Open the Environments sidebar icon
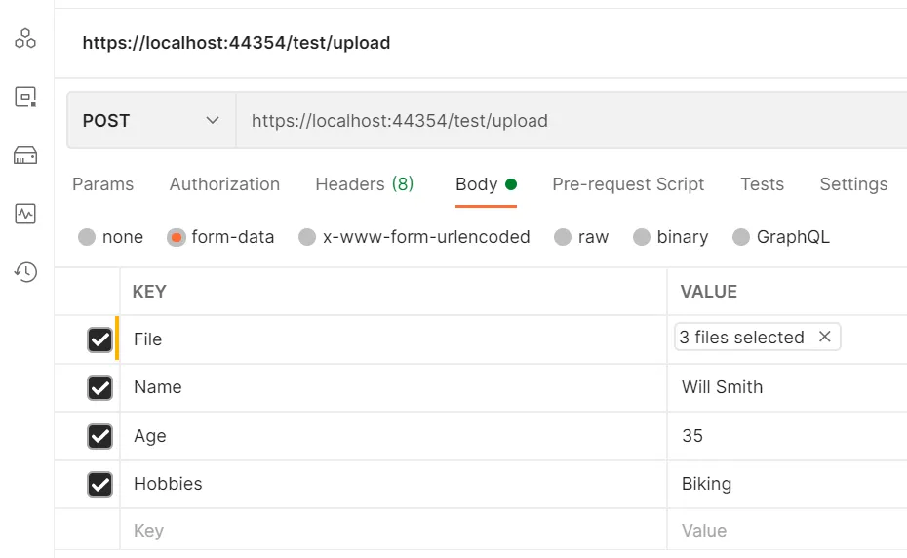The width and height of the screenshot is (907, 558). click(25, 97)
